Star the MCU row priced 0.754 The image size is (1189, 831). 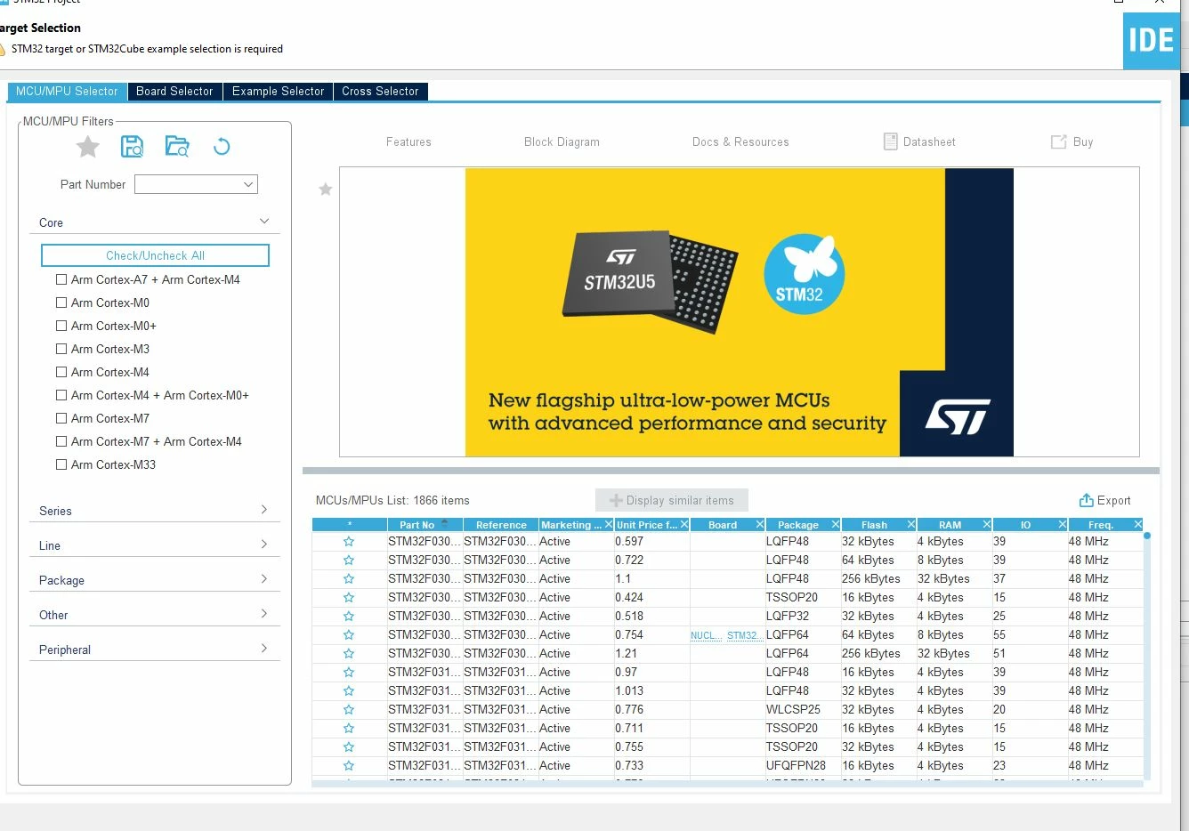click(x=349, y=634)
